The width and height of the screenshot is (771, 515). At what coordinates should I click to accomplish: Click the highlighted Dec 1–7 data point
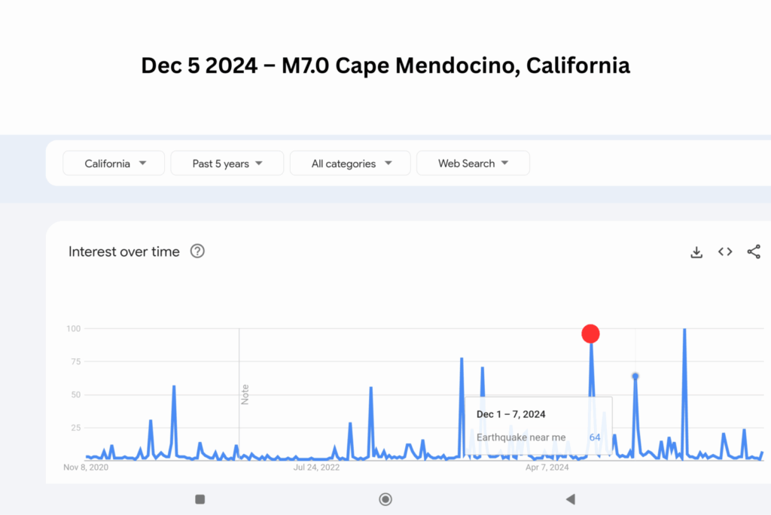tap(635, 376)
